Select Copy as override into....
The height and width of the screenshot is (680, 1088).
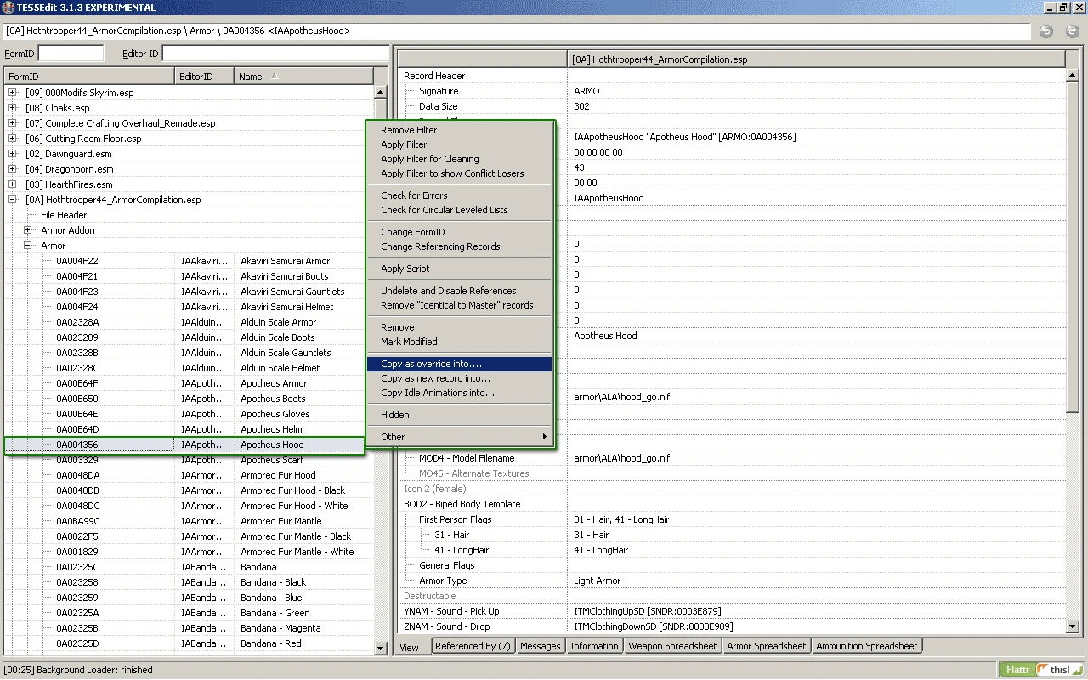[460, 364]
